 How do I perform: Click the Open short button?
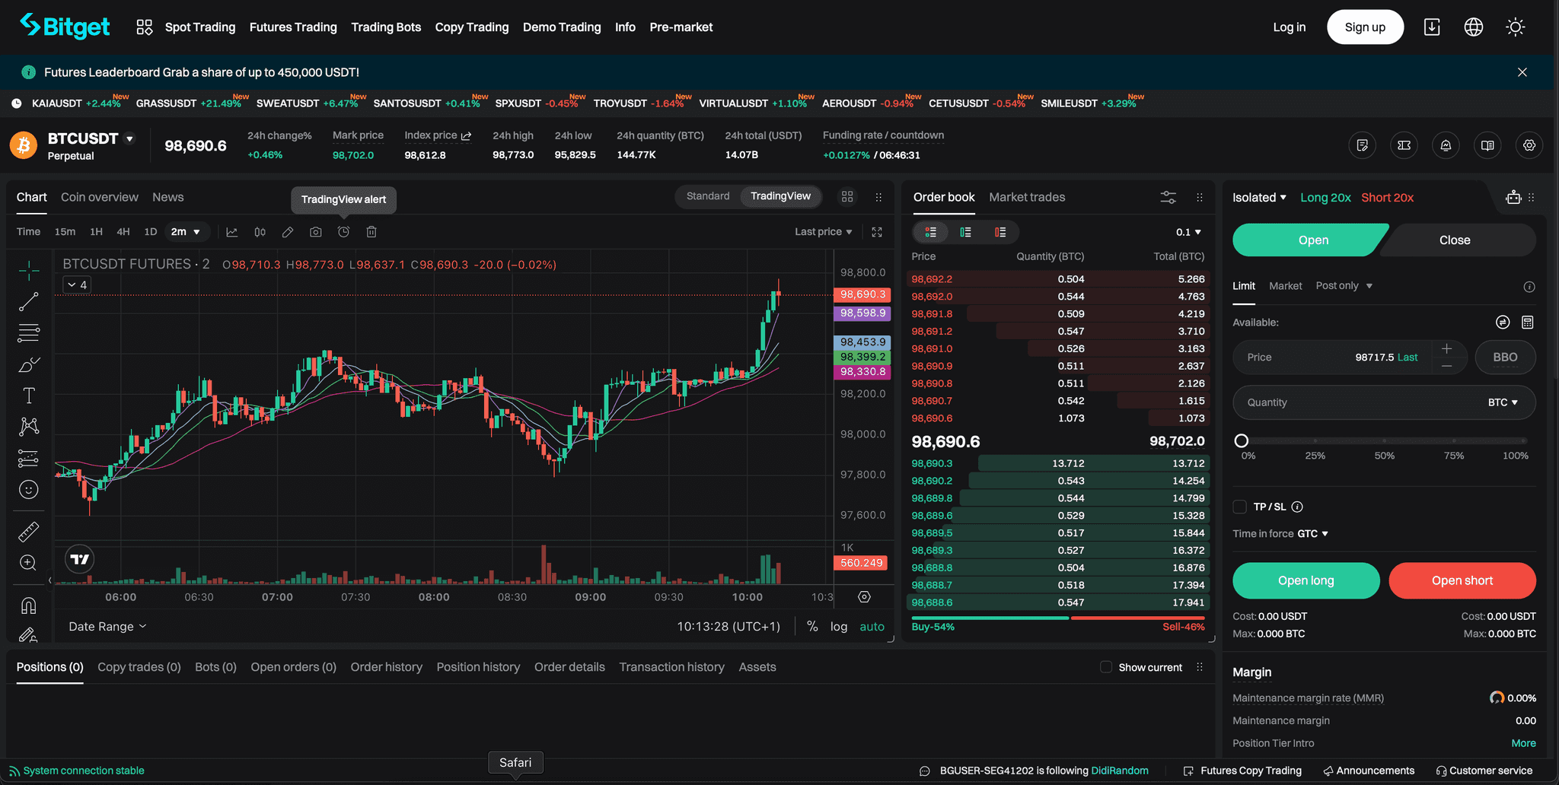tap(1462, 580)
